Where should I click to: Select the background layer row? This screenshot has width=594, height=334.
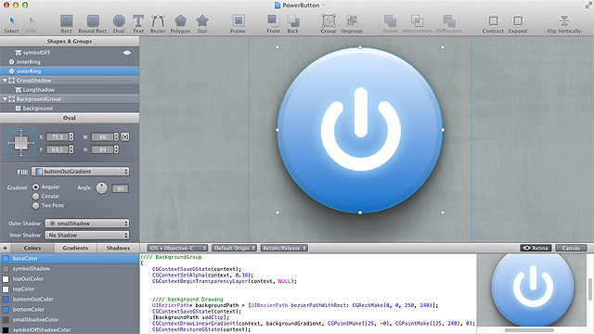click(x=70, y=109)
